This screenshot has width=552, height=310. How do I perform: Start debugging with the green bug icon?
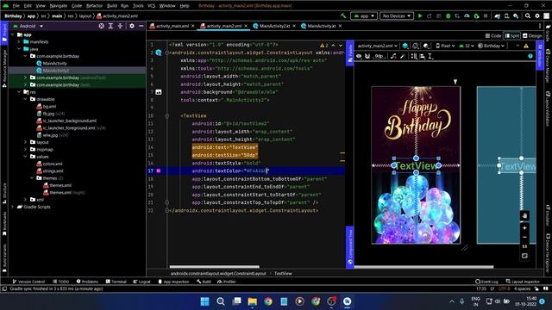(x=448, y=15)
